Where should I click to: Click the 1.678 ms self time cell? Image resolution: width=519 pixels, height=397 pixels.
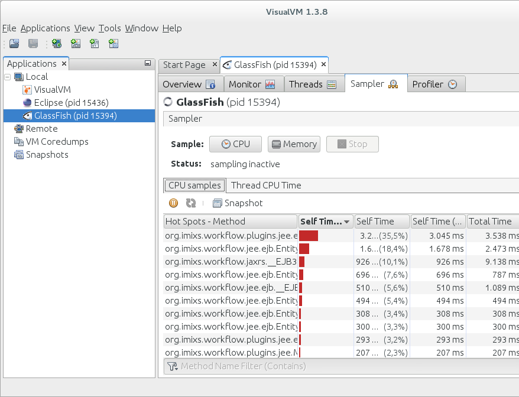[438, 249]
